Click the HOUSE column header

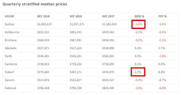pos(9,16)
